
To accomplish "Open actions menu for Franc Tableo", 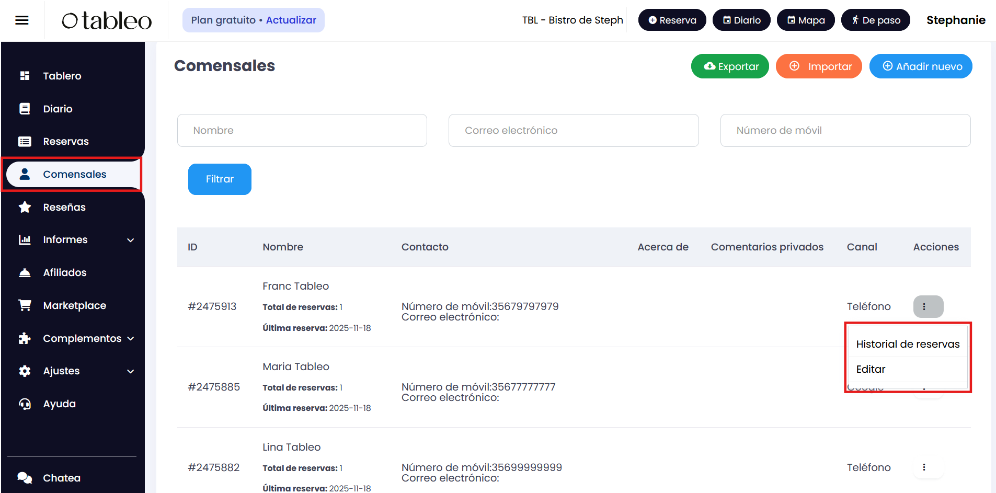I will pyautogui.click(x=928, y=307).
